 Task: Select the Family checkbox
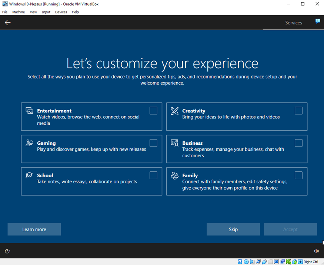click(x=298, y=175)
